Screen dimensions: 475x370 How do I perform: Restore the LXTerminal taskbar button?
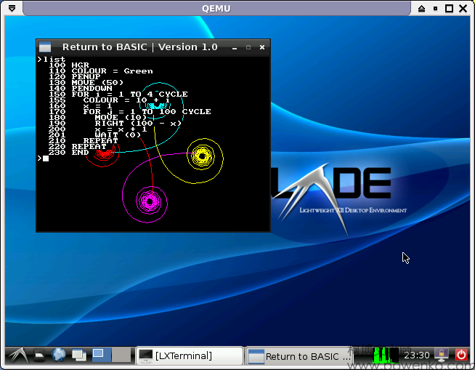click(190, 355)
